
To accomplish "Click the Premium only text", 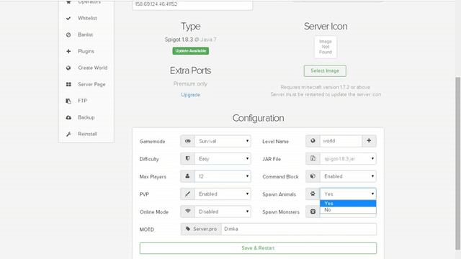I will click(190, 83).
